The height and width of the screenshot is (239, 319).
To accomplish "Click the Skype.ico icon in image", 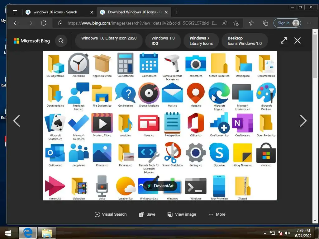I will (x=219, y=152).
